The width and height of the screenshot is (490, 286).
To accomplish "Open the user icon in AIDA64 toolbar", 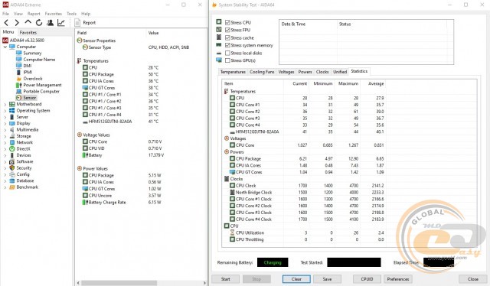I will [x=50, y=22].
